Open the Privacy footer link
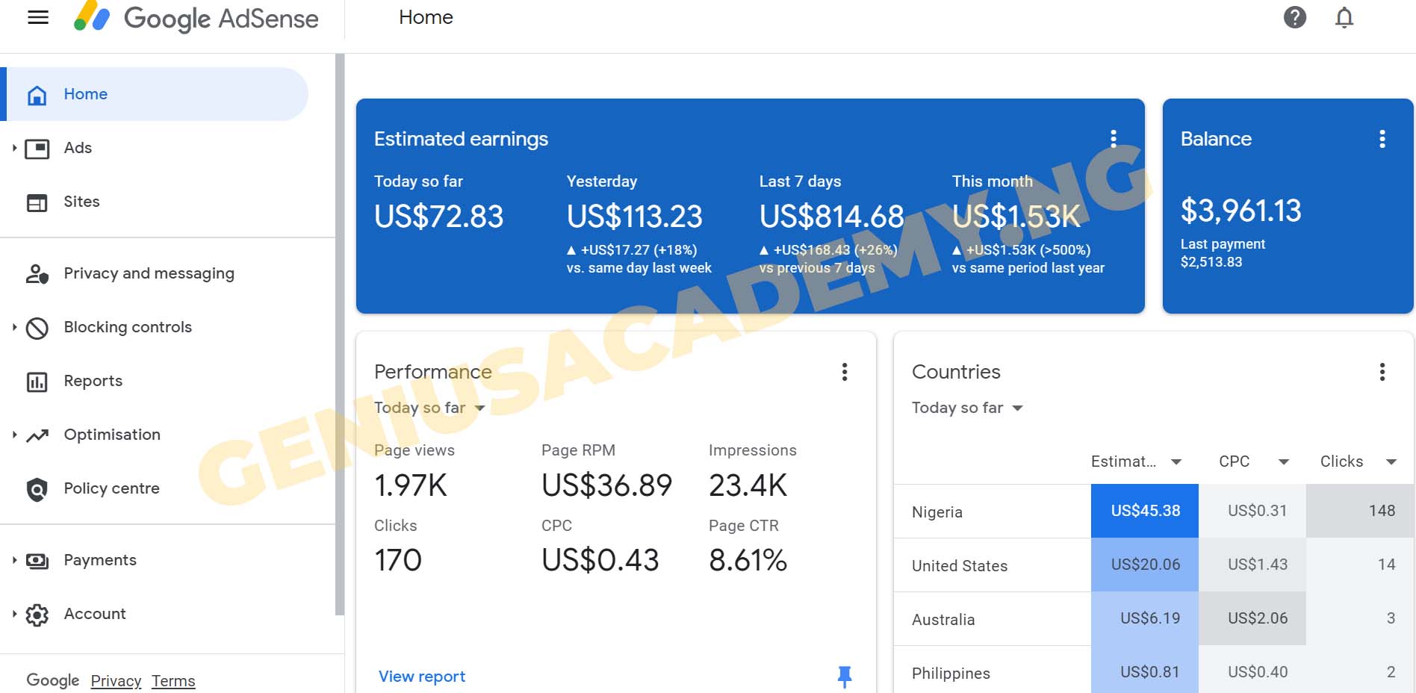The width and height of the screenshot is (1416, 693). [x=116, y=680]
